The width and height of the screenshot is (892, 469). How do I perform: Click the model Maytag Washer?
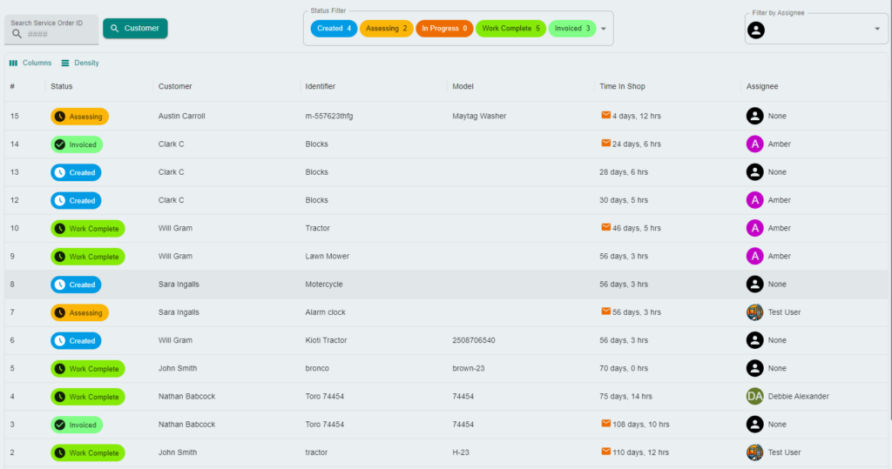tap(479, 116)
